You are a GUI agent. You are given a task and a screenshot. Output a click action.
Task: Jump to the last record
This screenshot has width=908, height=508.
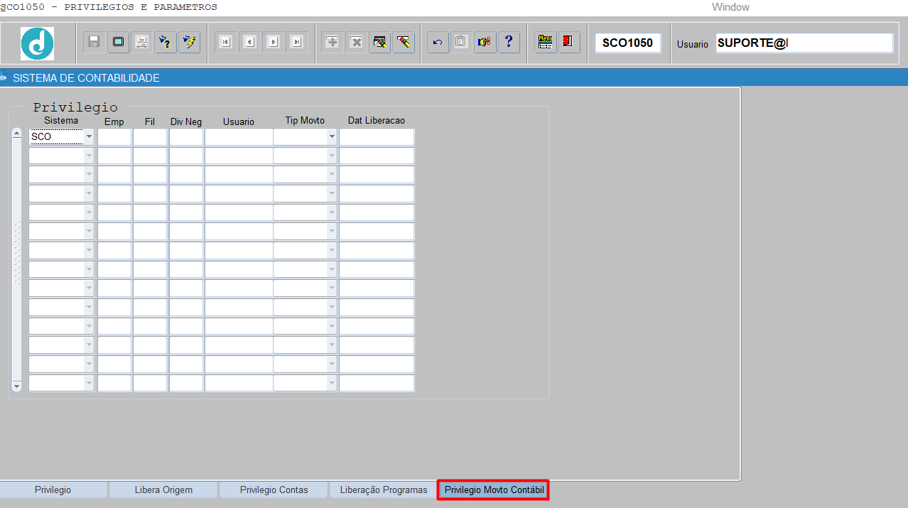pos(297,42)
